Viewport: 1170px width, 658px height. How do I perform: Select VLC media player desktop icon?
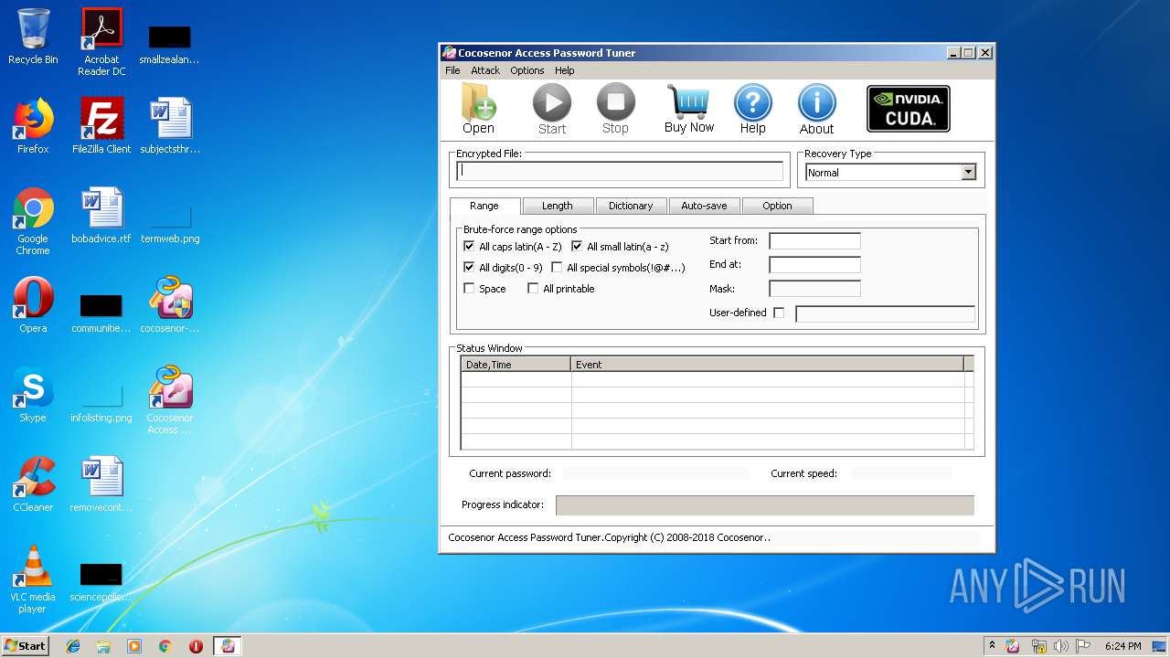coord(33,579)
